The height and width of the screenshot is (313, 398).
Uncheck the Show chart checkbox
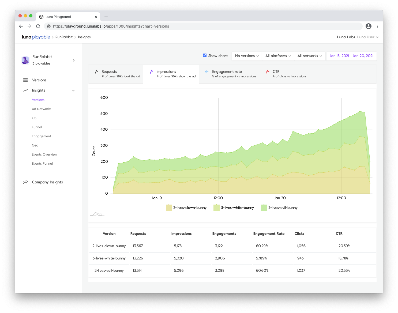[x=205, y=55]
